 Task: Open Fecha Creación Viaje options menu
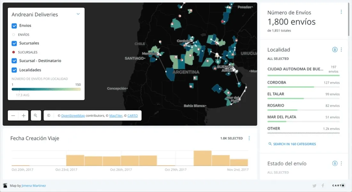tap(249, 138)
